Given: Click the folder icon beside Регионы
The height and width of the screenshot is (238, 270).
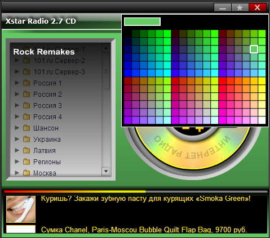Looking at the screenshot, I should 26,161.
